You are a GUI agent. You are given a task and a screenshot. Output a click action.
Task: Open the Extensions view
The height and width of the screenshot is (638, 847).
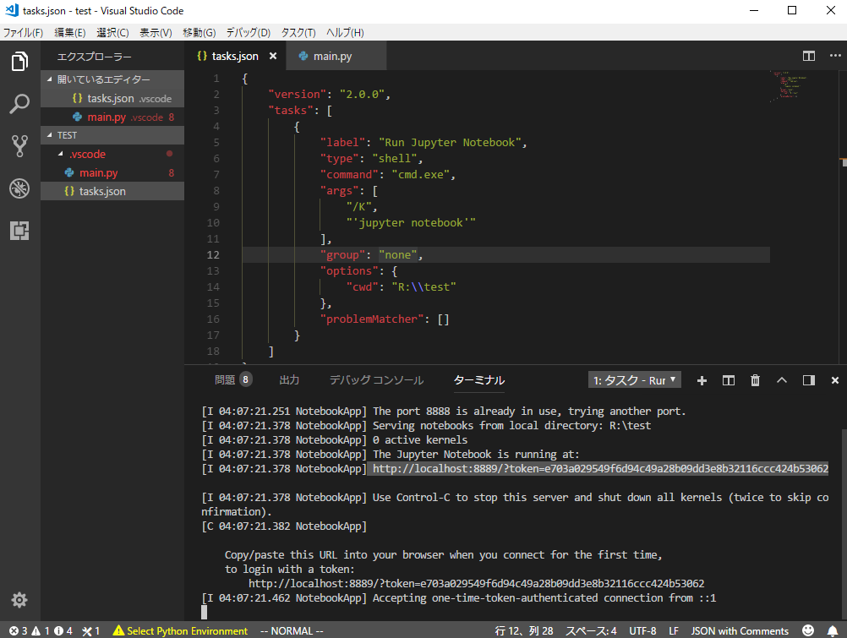(x=19, y=231)
